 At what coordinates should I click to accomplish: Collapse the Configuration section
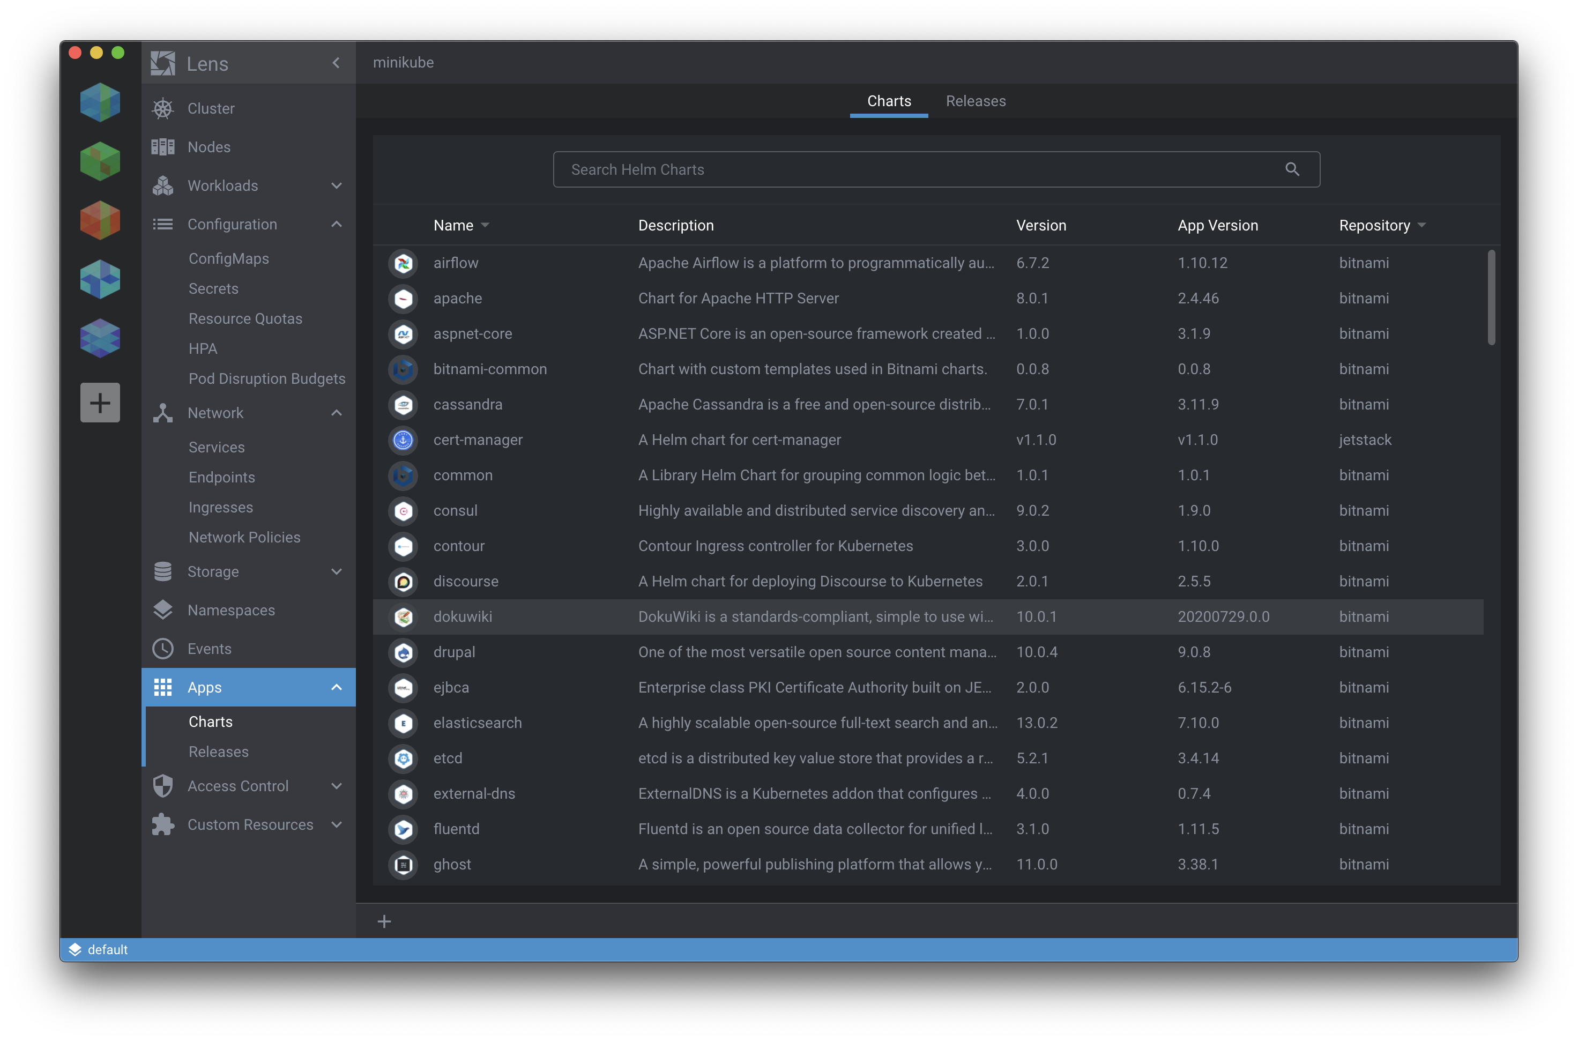click(x=337, y=225)
